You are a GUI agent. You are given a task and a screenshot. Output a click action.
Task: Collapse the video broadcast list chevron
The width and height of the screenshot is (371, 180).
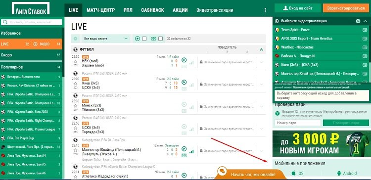(365, 21)
